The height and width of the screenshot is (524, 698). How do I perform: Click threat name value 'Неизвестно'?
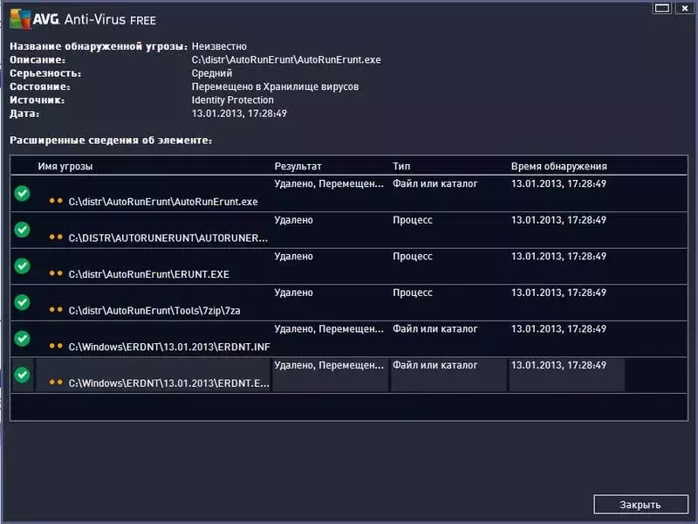coord(219,46)
